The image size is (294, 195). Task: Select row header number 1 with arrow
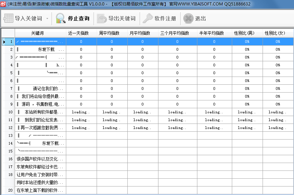point(8,42)
